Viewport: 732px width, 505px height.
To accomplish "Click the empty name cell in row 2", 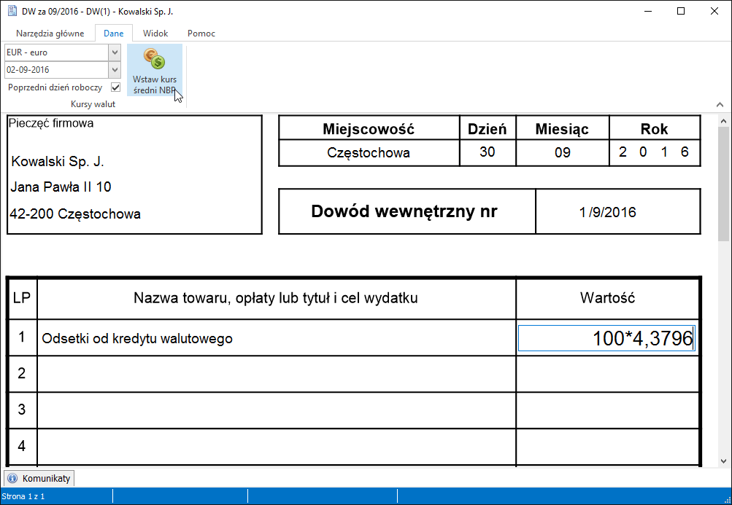I will tap(277, 374).
